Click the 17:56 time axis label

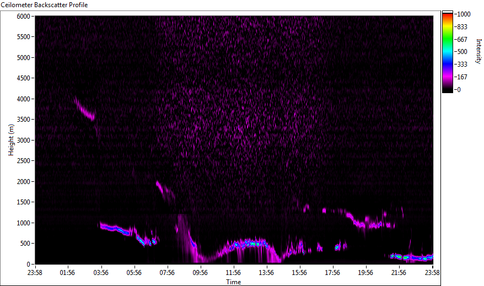click(332, 273)
